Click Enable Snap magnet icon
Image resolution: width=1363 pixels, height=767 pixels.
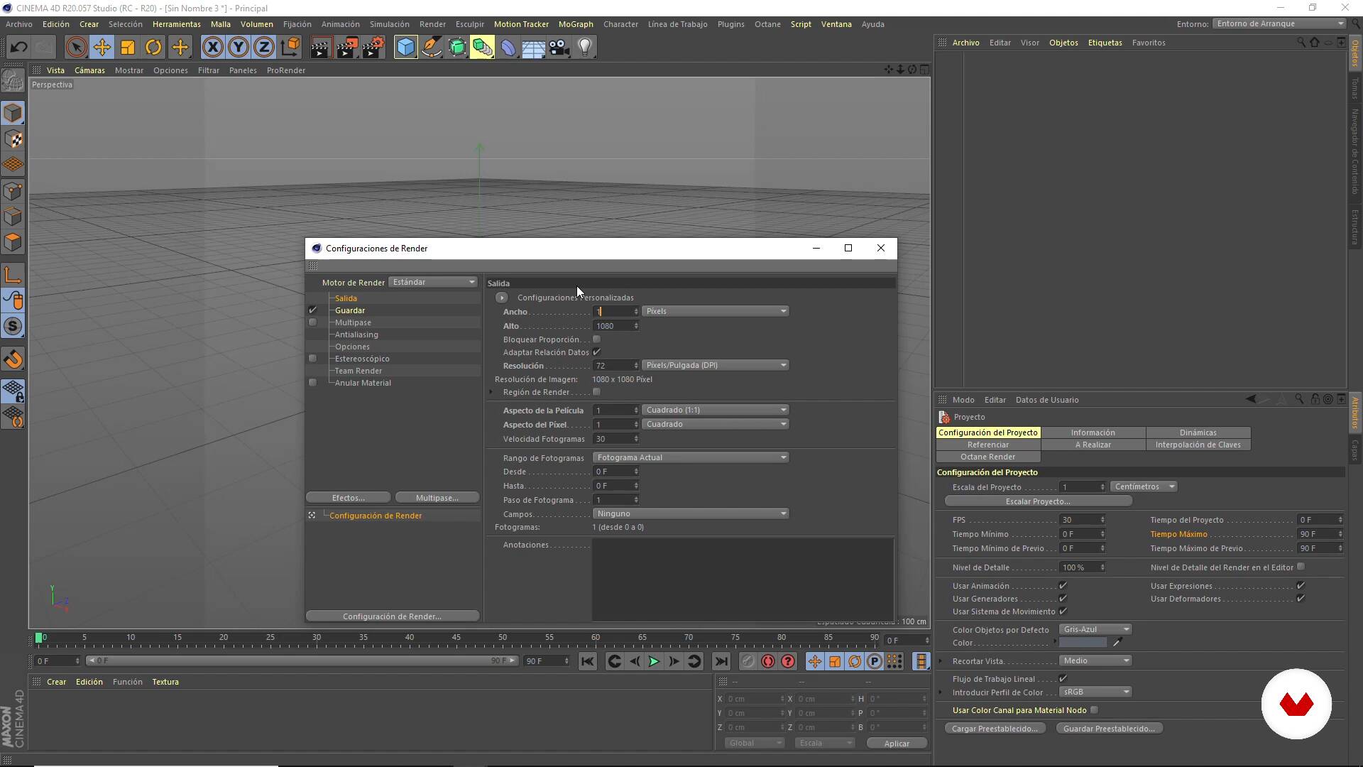(13, 359)
